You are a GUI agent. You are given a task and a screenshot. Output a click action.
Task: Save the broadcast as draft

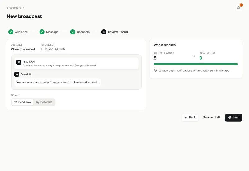(212, 117)
